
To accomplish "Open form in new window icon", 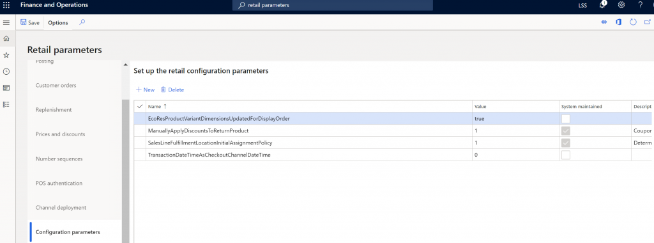I will pyautogui.click(x=648, y=22).
